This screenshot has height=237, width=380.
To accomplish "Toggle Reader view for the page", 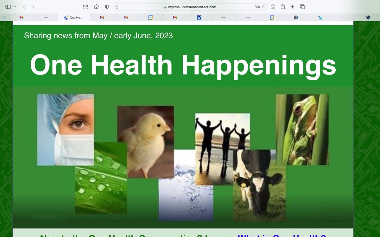I will (117, 7).
